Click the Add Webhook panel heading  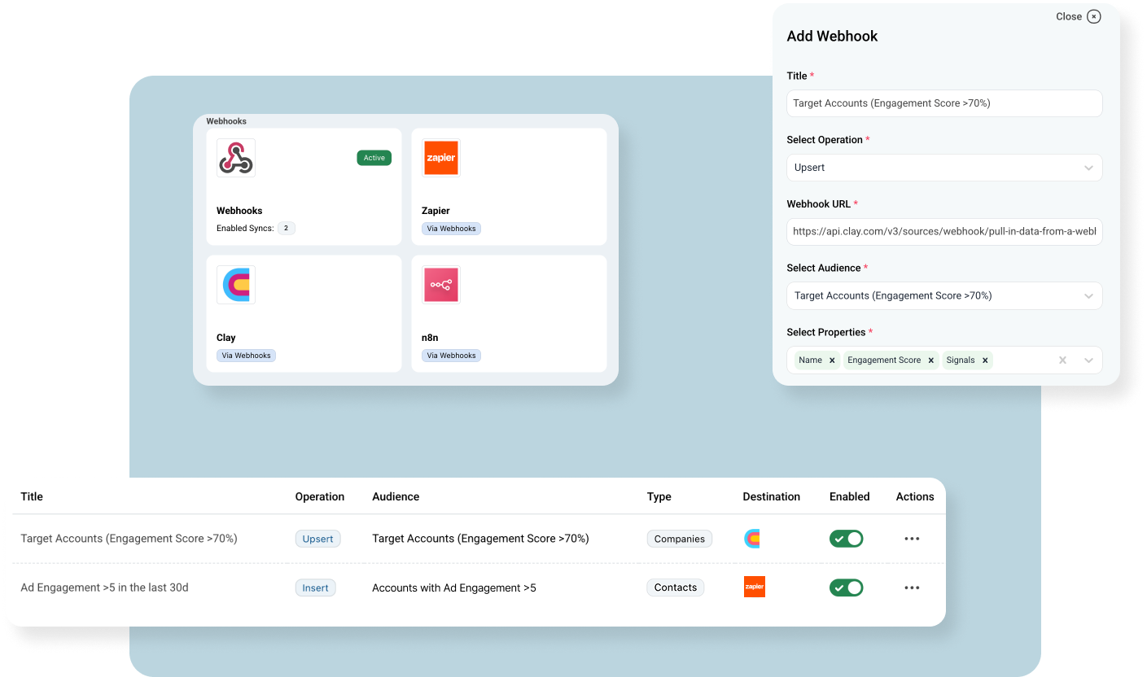coord(832,36)
